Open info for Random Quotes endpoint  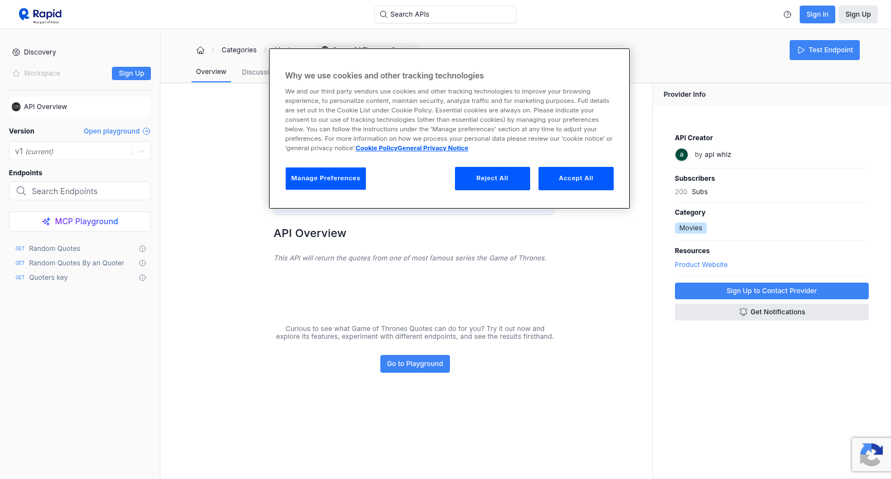click(x=143, y=249)
